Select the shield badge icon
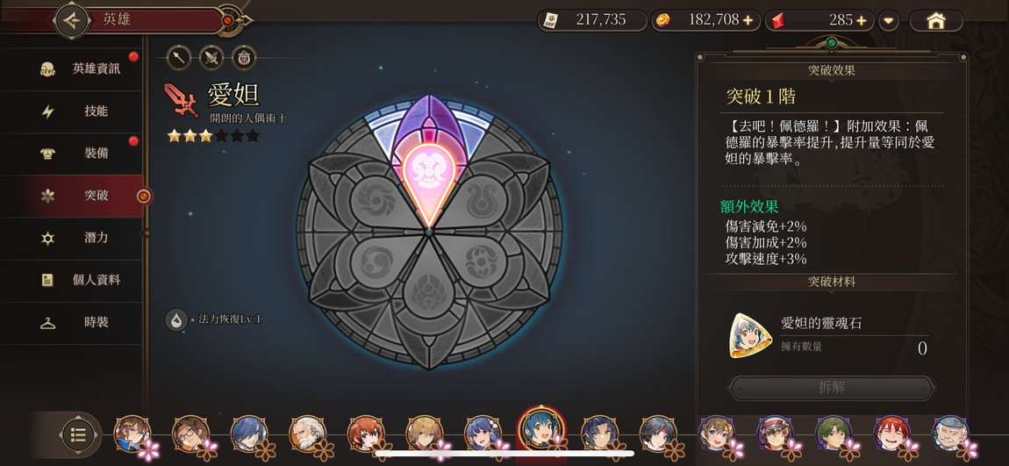 pyautogui.click(x=245, y=58)
